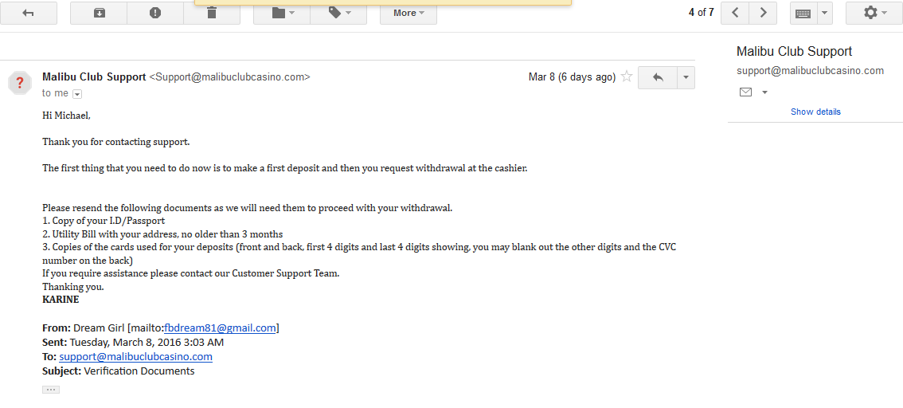Go to the newer conversation arrow
903x408 pixels.
(x=736, y=13)
